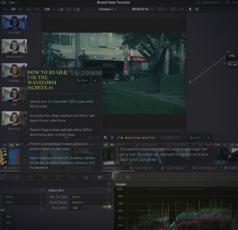Close the Waveform Monitor tooltip
Image resolution: width=238 pixels, height=230 pixels.
pos(208,138)
